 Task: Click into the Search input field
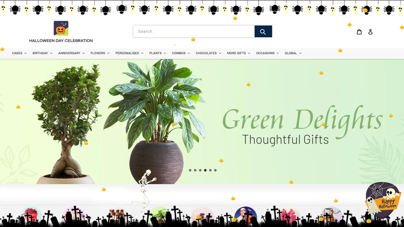click(x=194, y=32)
